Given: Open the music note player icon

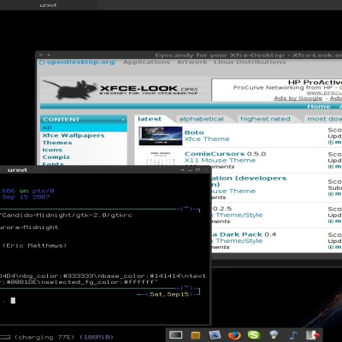Looking at the screenshot, I should pos(293,335).
